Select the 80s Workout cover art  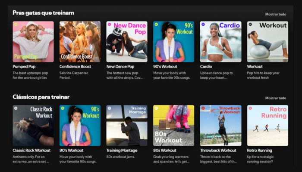pyautogui.click(x=174, y=126)
